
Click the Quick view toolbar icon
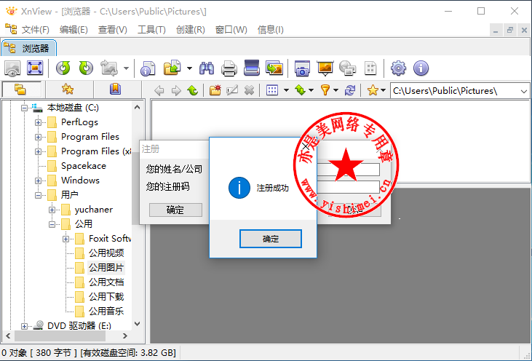pyautogui.click(x=12, y=68)
